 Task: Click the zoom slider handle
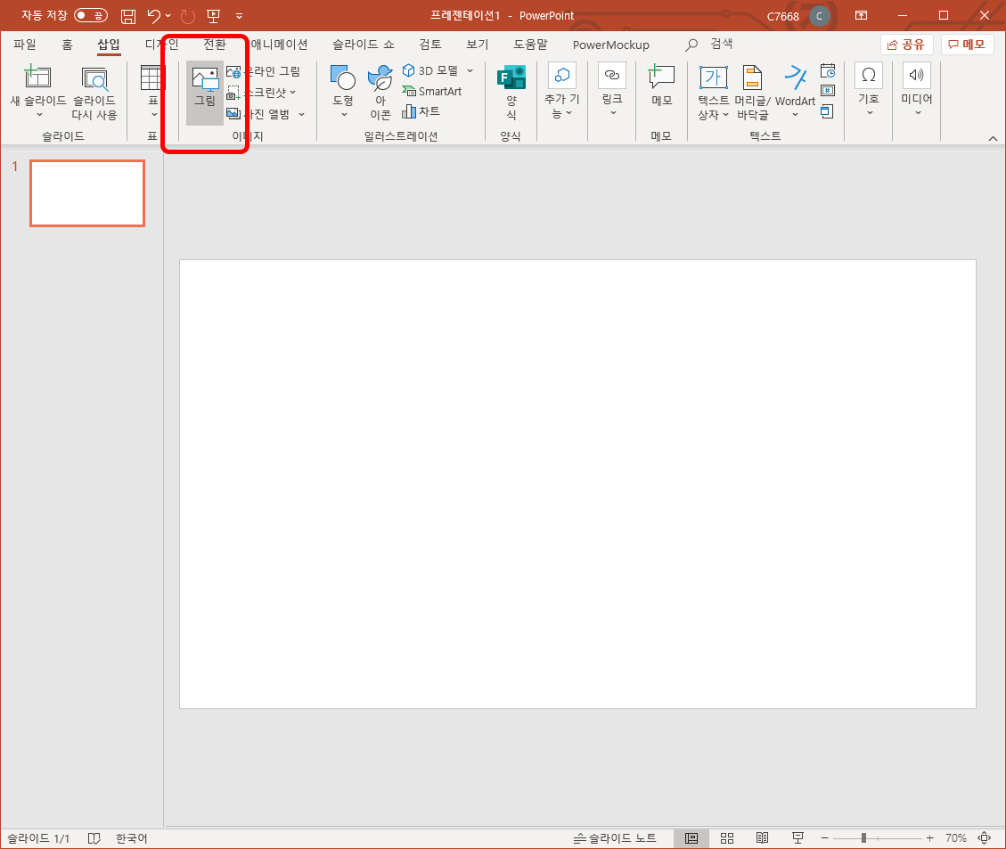tap(863, 838)
